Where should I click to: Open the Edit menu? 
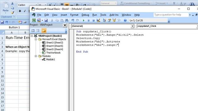pos(46,15)
